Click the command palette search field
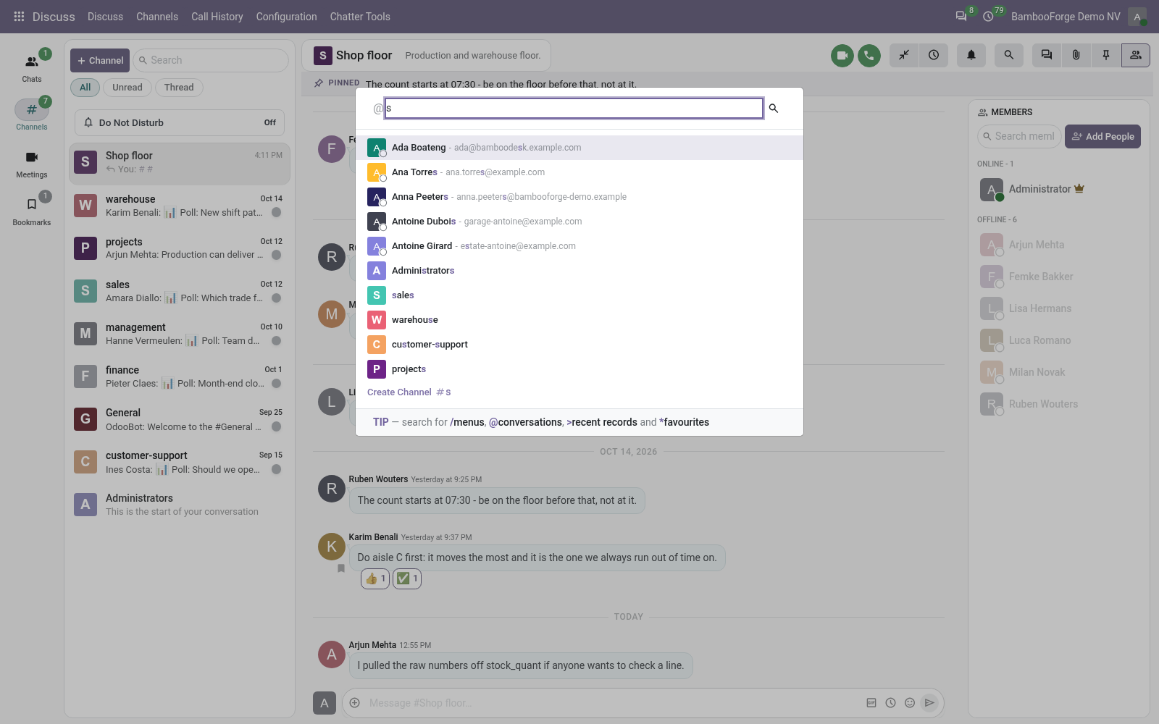 (574, 109)
